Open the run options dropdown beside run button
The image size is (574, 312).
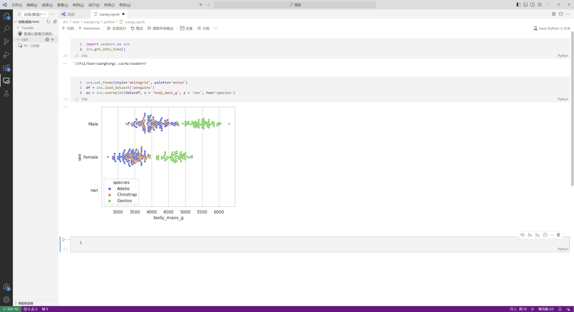click(x=68, y=240)
